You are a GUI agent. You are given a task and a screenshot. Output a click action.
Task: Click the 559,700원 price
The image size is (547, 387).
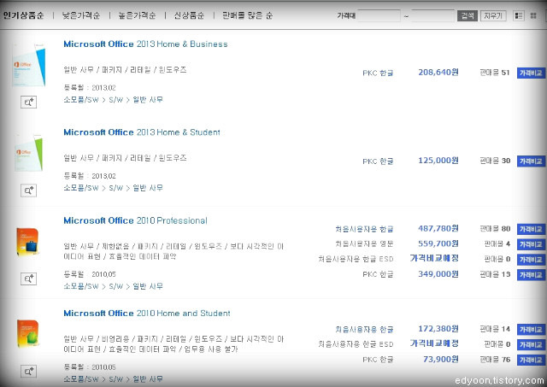[x=438, y=243]
